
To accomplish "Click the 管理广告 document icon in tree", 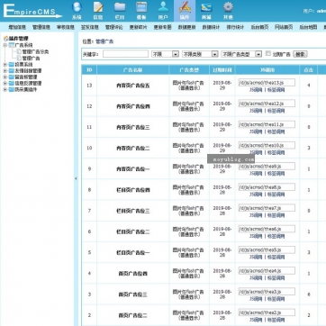I will (x=19, y=58).
